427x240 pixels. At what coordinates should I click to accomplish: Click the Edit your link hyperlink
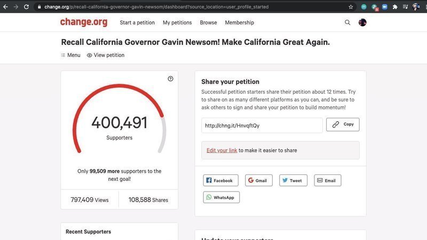pyautogui.click(x=222, y=150)
